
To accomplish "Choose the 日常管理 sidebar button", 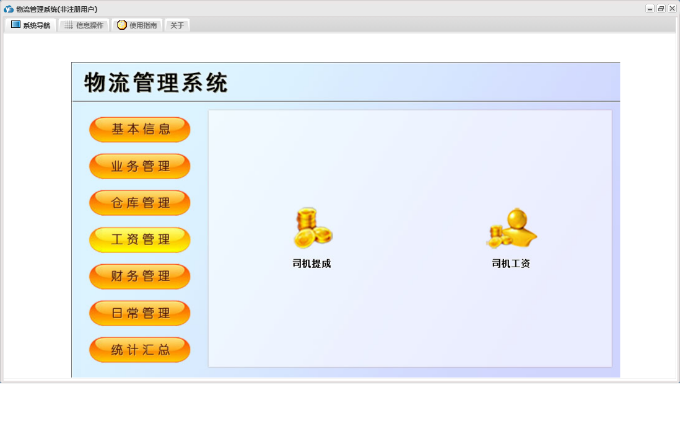I will pos(140,313).
